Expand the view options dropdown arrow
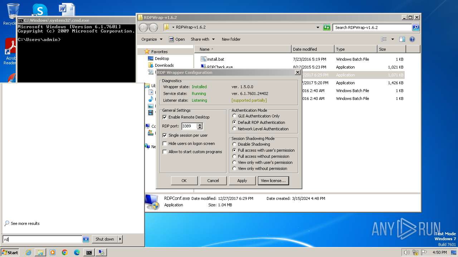Viewport: 458px width, 257px height. tap(393, 39)
